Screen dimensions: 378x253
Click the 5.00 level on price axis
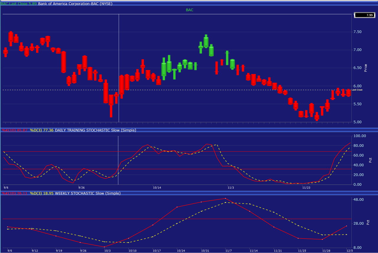[358, 122]
